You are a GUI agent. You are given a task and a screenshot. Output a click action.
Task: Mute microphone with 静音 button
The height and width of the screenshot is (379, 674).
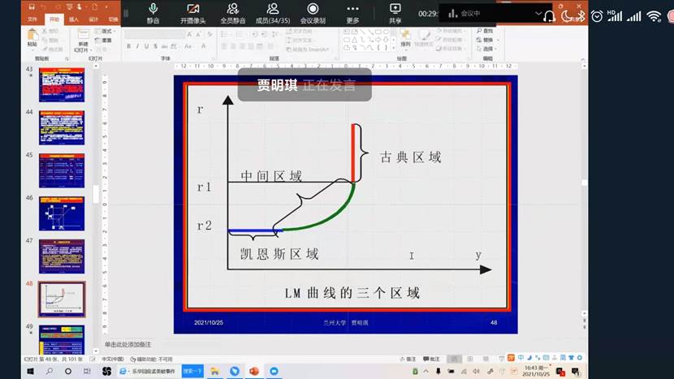point(153,12)
